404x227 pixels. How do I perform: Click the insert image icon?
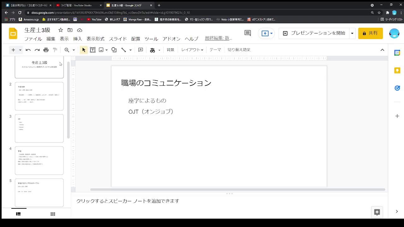pyautogui.click(x=101, y=50)
